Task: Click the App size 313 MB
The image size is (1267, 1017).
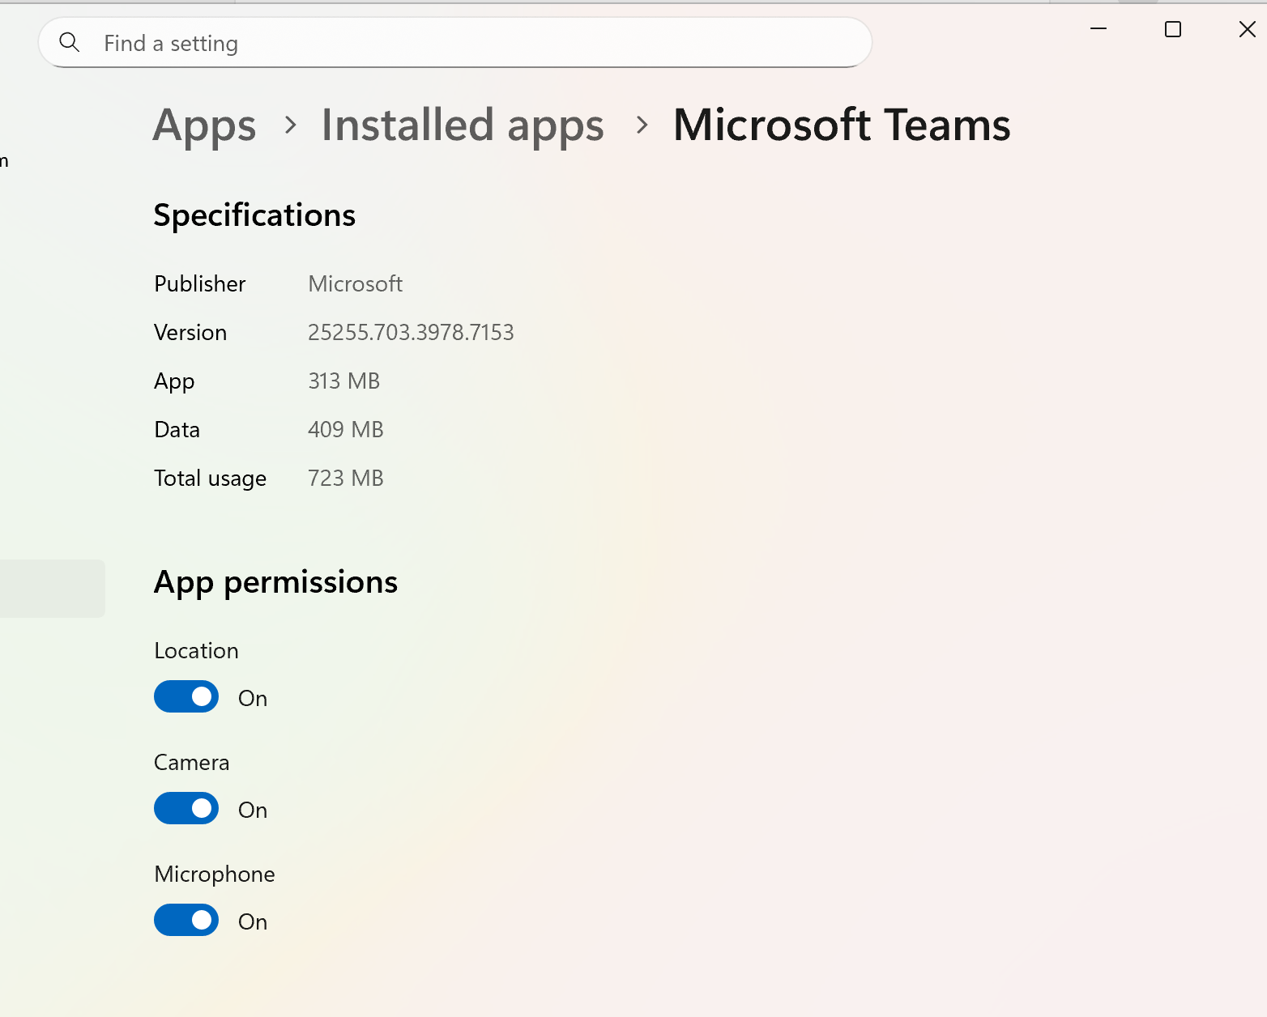Action: tap(343, 381)
